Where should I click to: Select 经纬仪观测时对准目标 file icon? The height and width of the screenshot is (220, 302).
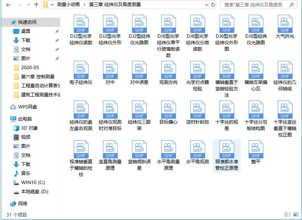click(110, 110)
